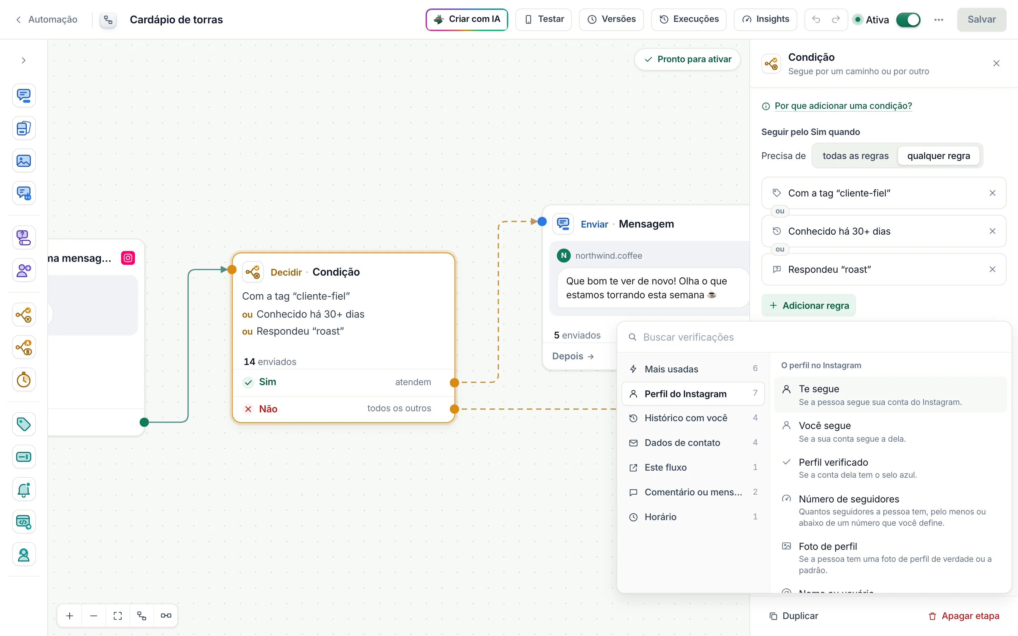Select the tag icon in sidebar
This screenshot has width=1018, height=636.
(24, 424)
